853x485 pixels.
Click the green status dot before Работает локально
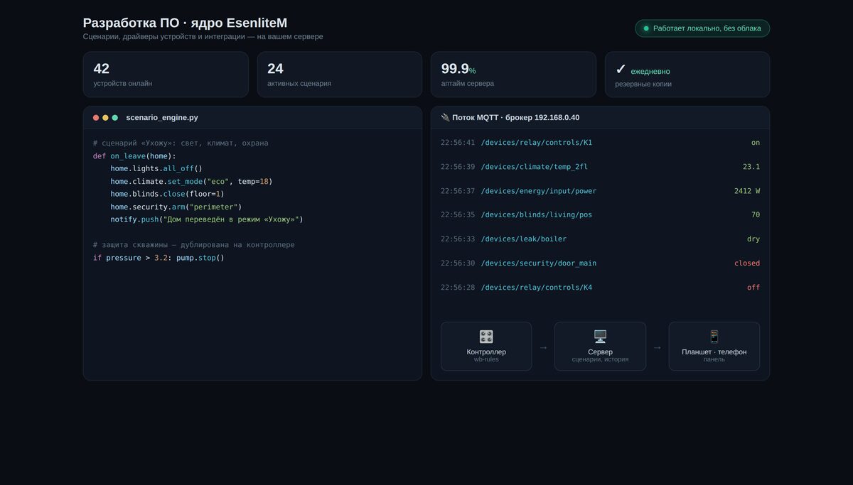point(646,28)
